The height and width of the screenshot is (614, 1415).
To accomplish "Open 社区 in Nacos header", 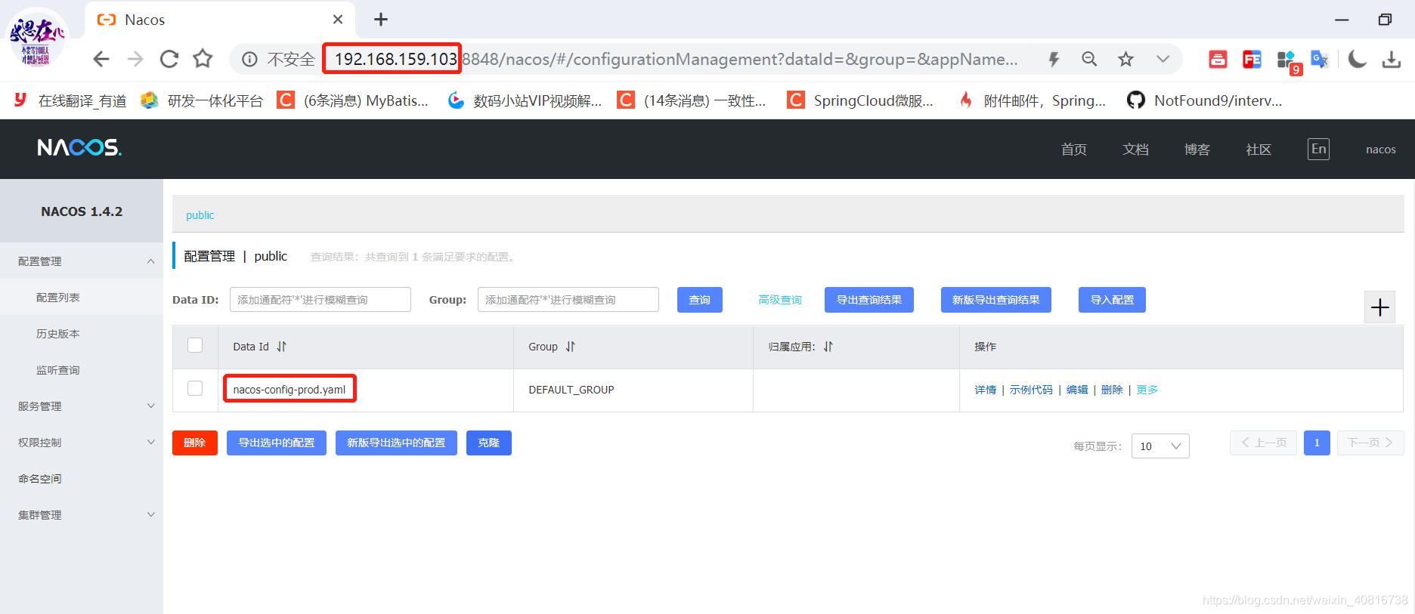I will (1259, 150).
